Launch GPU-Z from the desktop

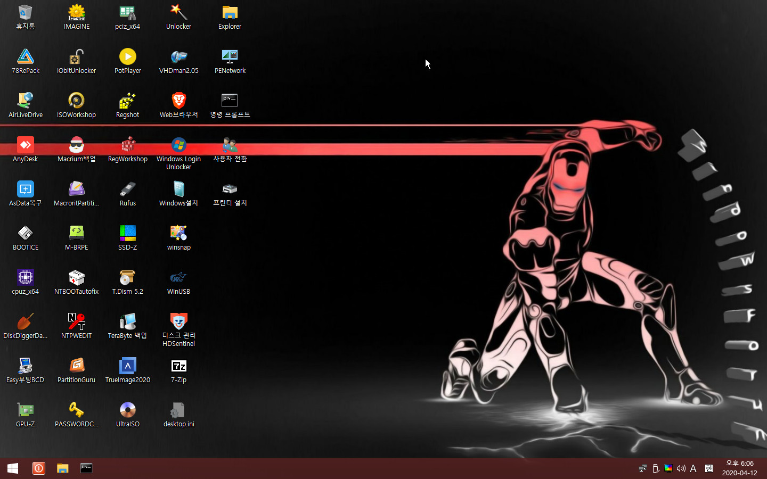click(26, 415)
